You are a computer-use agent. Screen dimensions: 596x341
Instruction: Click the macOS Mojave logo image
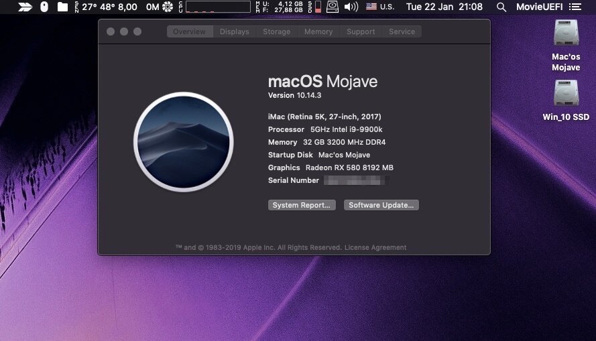184,141
